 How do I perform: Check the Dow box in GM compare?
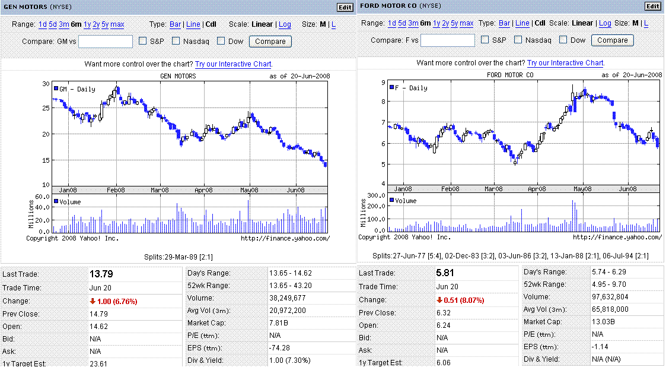click(221, 41)
